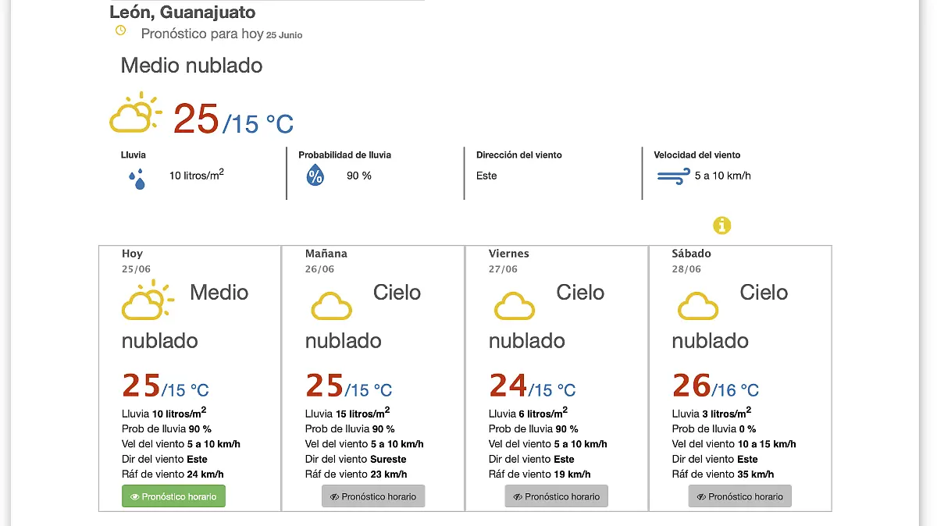Click the large partly cloudy icon beside 25/15 °C
The width and height of the screenshot is (937, 526).
pos(136,113)
